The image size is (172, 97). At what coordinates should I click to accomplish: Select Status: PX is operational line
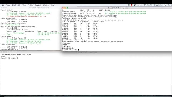click(10, 25)
